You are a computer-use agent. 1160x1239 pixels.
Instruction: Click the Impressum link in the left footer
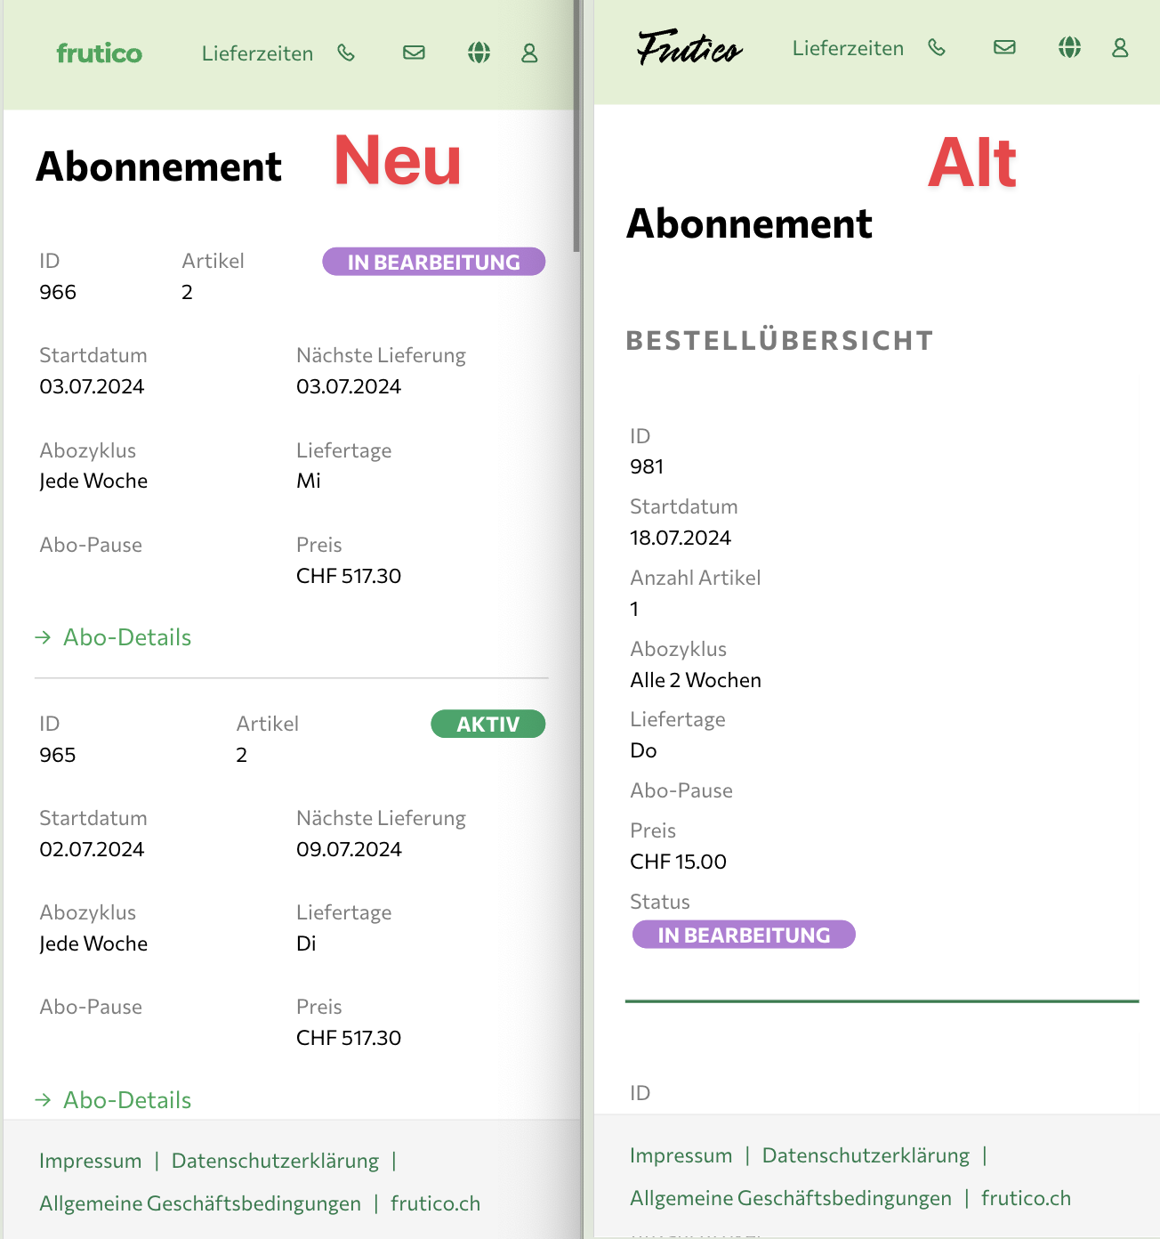(90, 1161)
